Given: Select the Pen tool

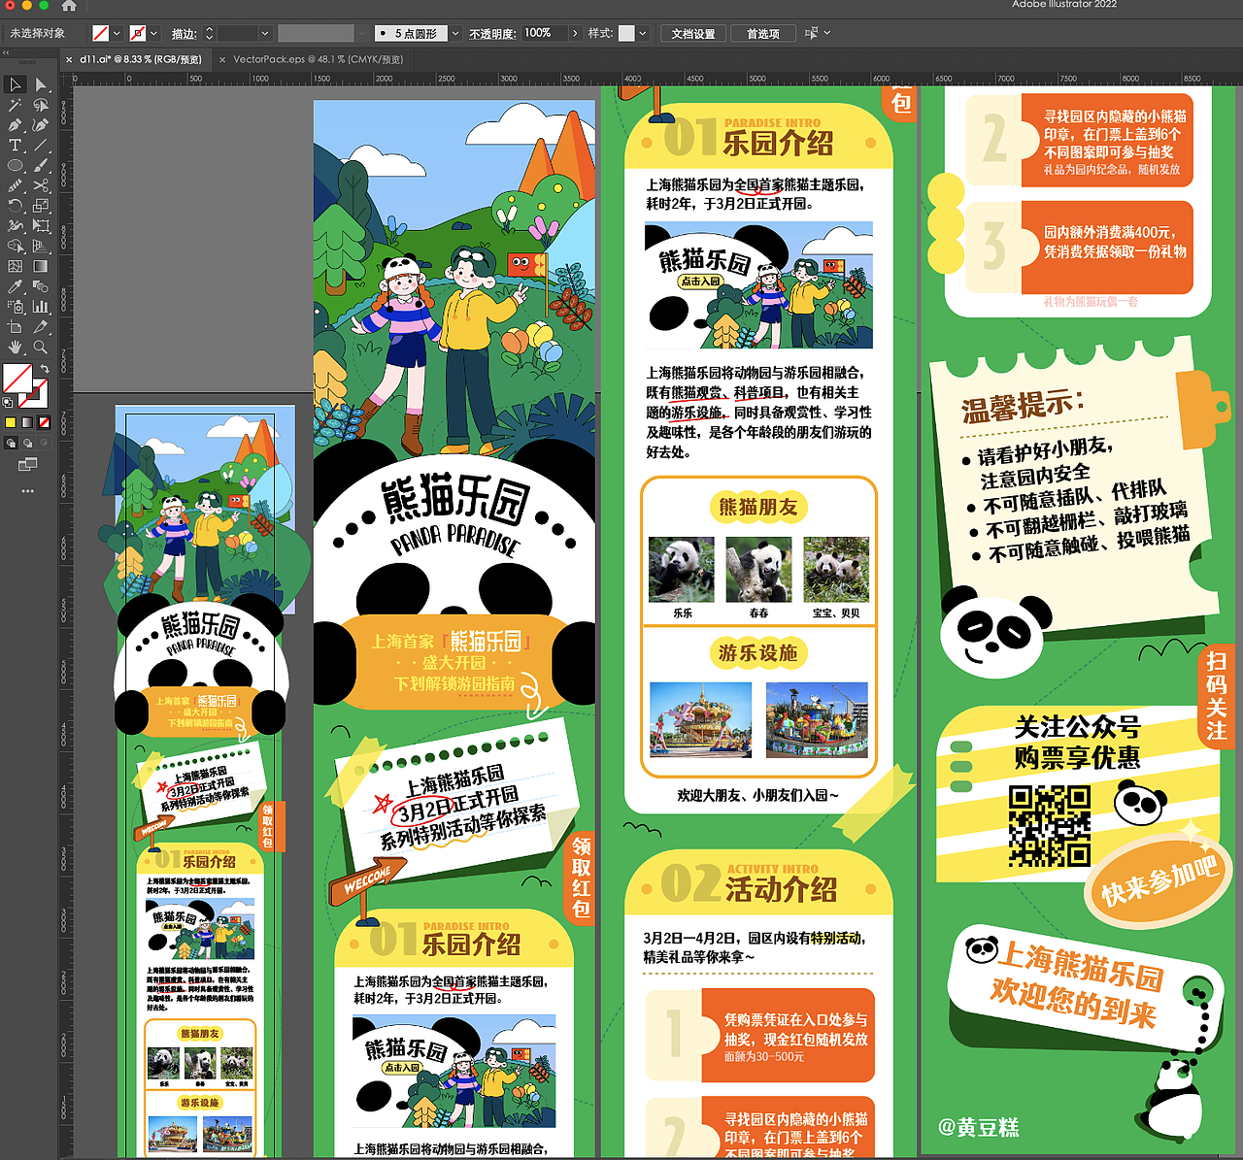Looking at the screenshot, I should pos(15,125).
